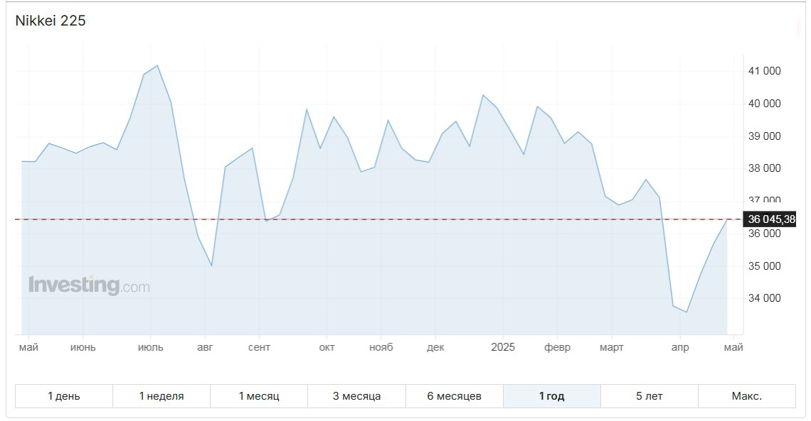Click the 35 000 price axis label

765,266
